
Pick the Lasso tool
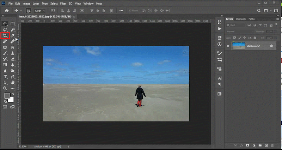[x=5, y=30]
